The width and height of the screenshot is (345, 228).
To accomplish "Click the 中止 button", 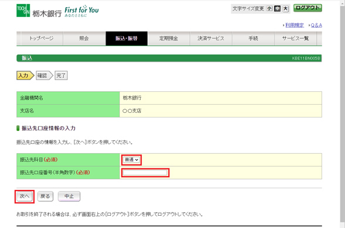I will (x=69, y=196).
